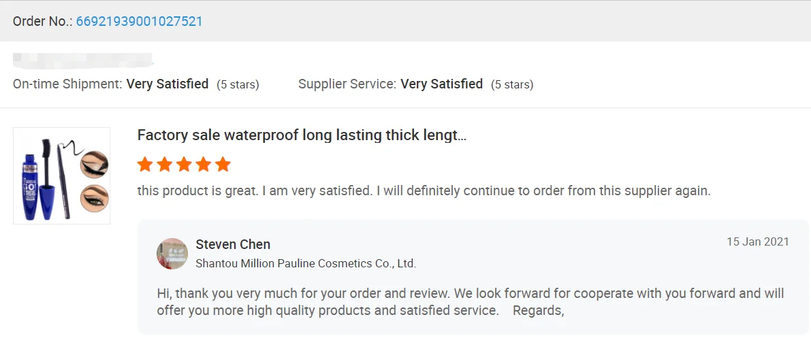Open Shantou Million Pauline Cosmetics company name
This screenshot has width=811, height=351.
pyautogui.click(x=306, y=263)
